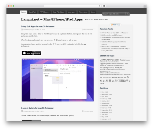The height and width of the screenshot is (130, 153).
Task: Open the November 2019 archive
Action: pyautogui.click(x=106, y=105)
